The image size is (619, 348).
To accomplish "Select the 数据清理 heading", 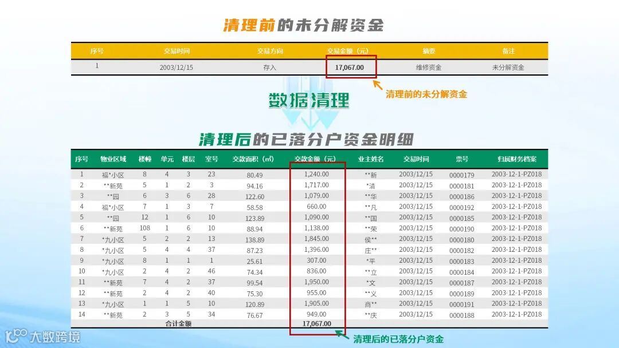I will click(x=309, y=100).
